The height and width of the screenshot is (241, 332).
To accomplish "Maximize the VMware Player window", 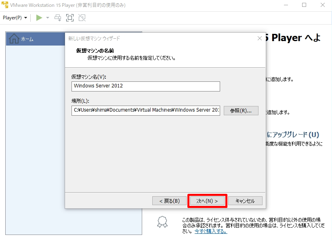I will click(304, 5).
